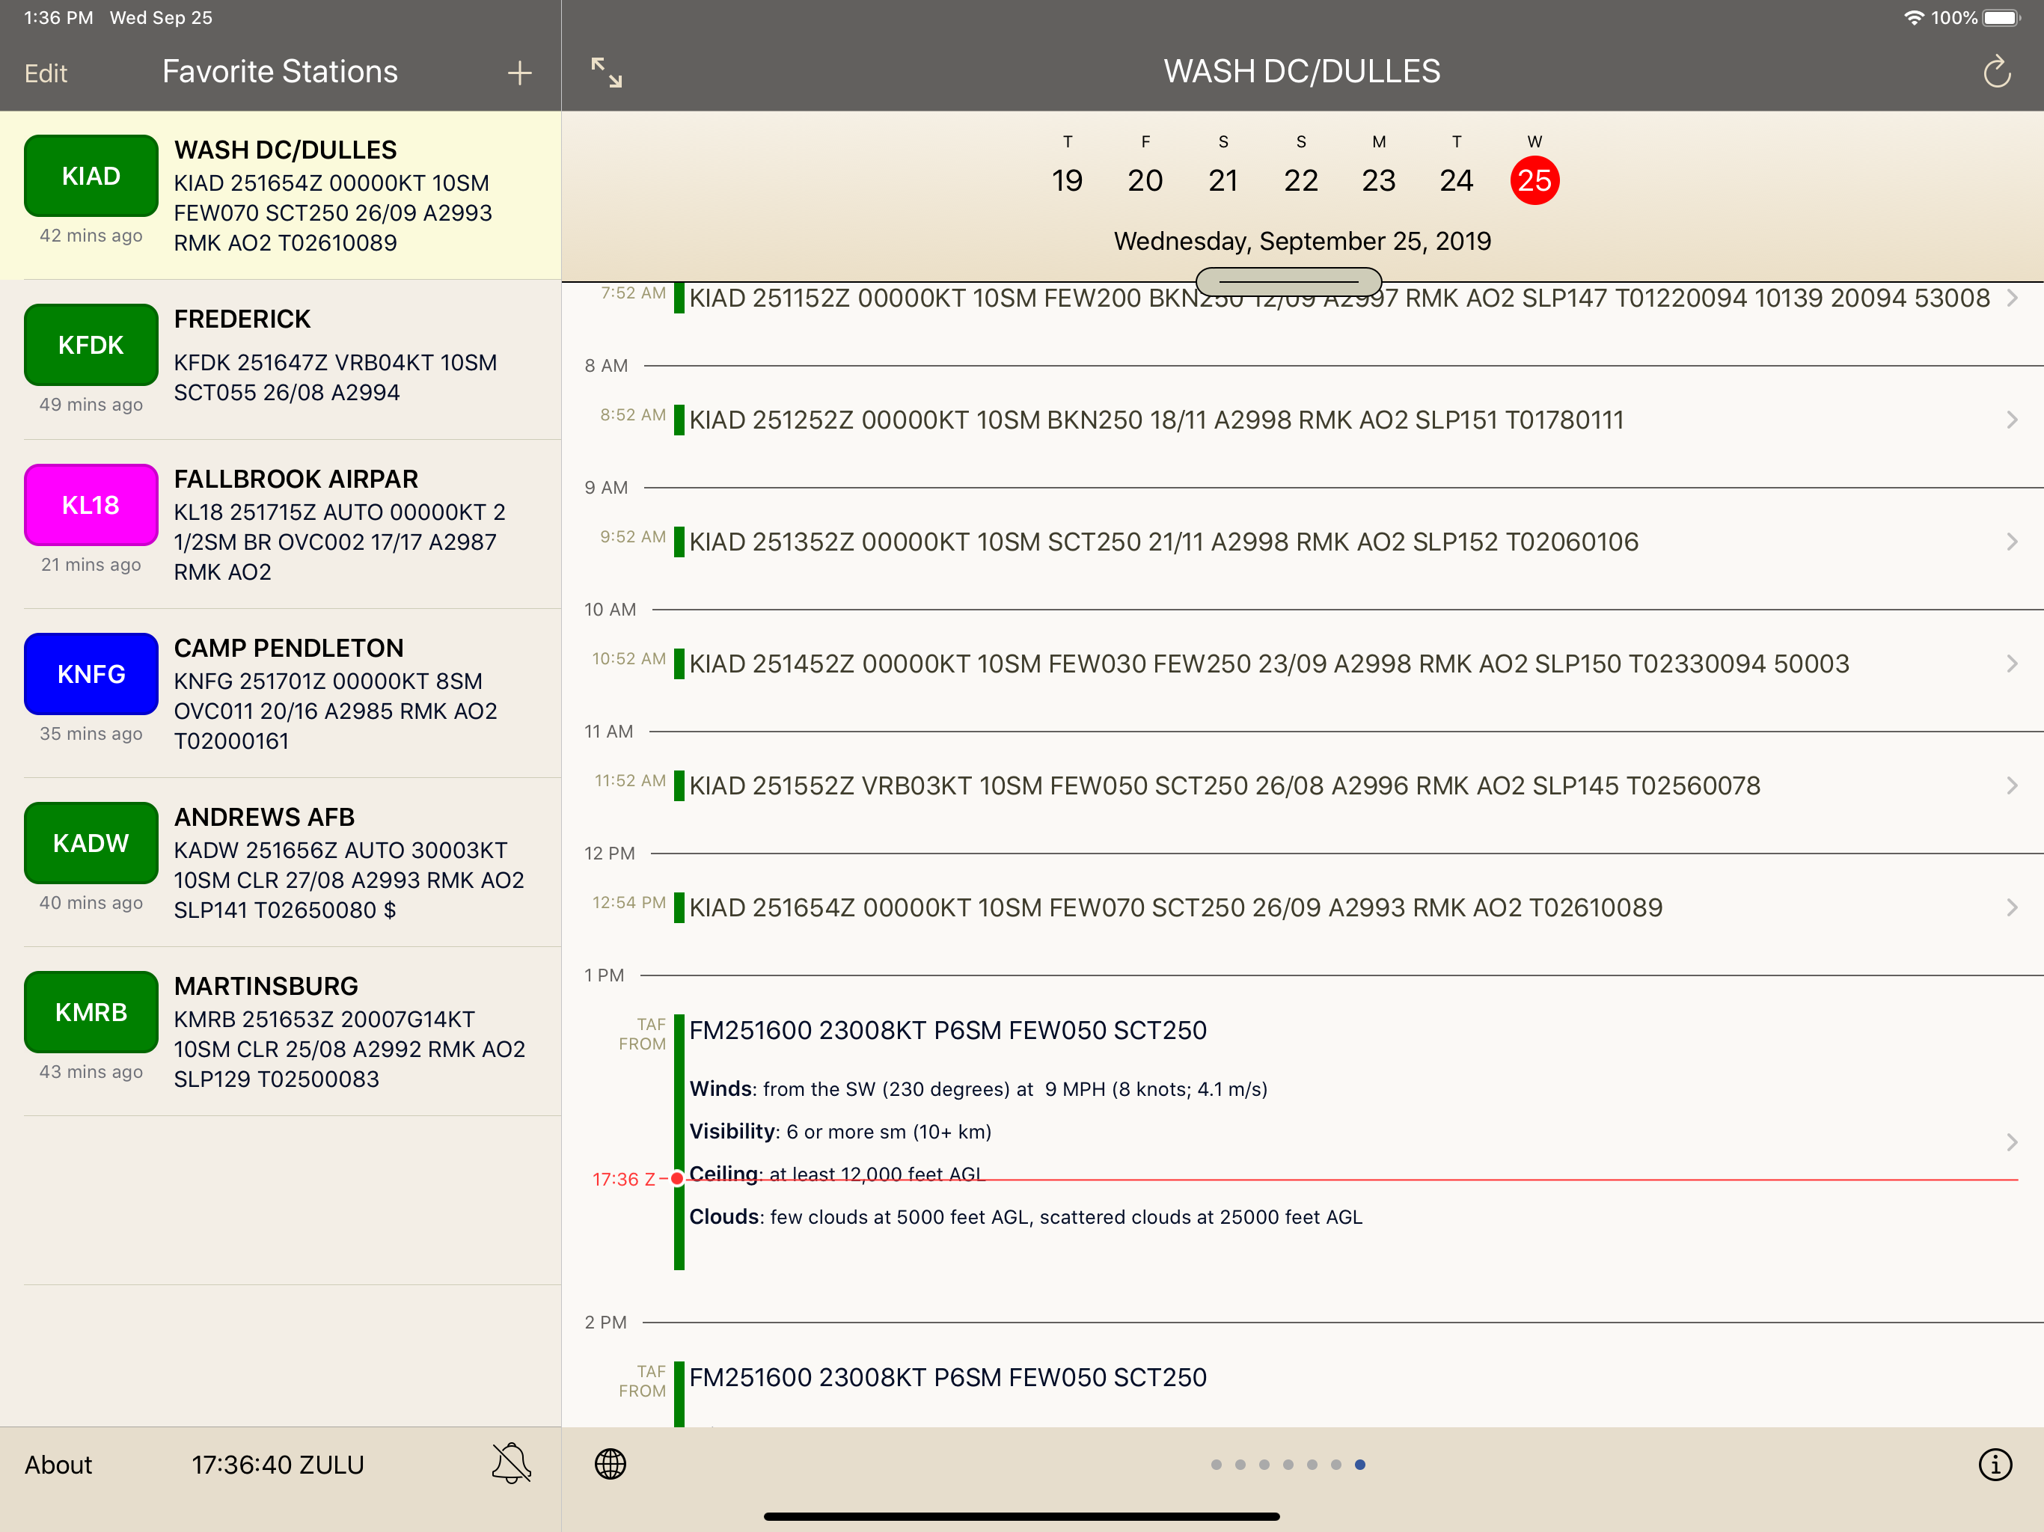This screenshot has width=2044, height=1532.
Task: Select the last page indicator dot
Action: 1359,1465
